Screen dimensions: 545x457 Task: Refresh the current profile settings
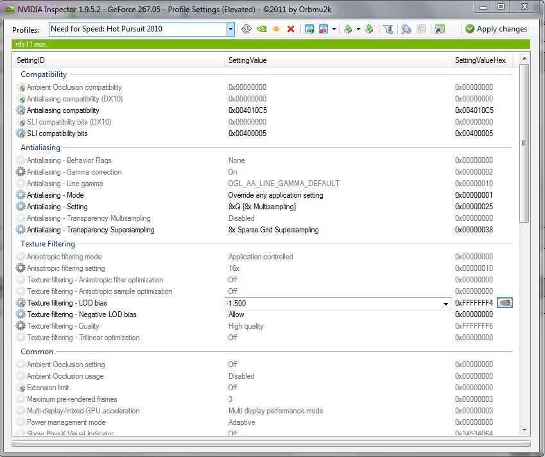click(247, 29)
